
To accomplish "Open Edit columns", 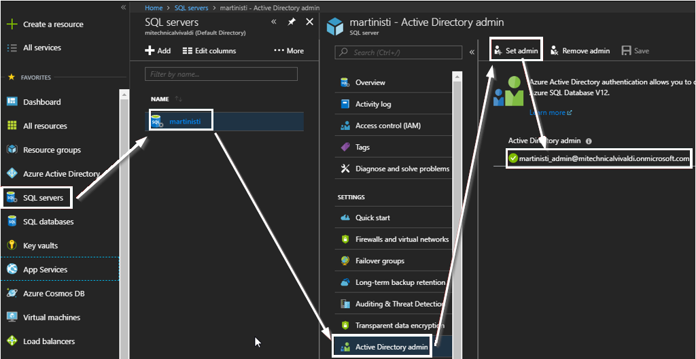I will 209,50.
